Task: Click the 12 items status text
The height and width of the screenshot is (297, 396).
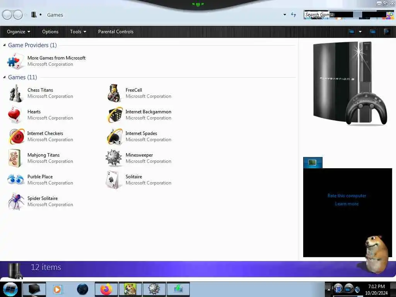Action: coord(46,267)
